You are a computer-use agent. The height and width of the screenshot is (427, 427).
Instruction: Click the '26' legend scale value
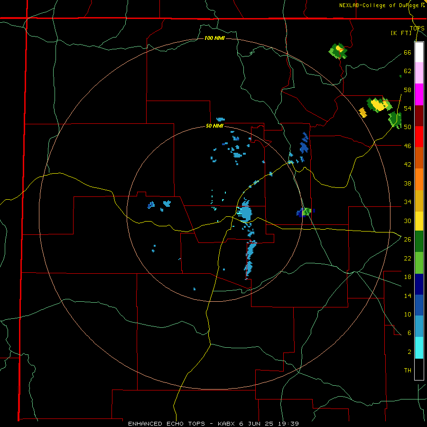[408, 240]
